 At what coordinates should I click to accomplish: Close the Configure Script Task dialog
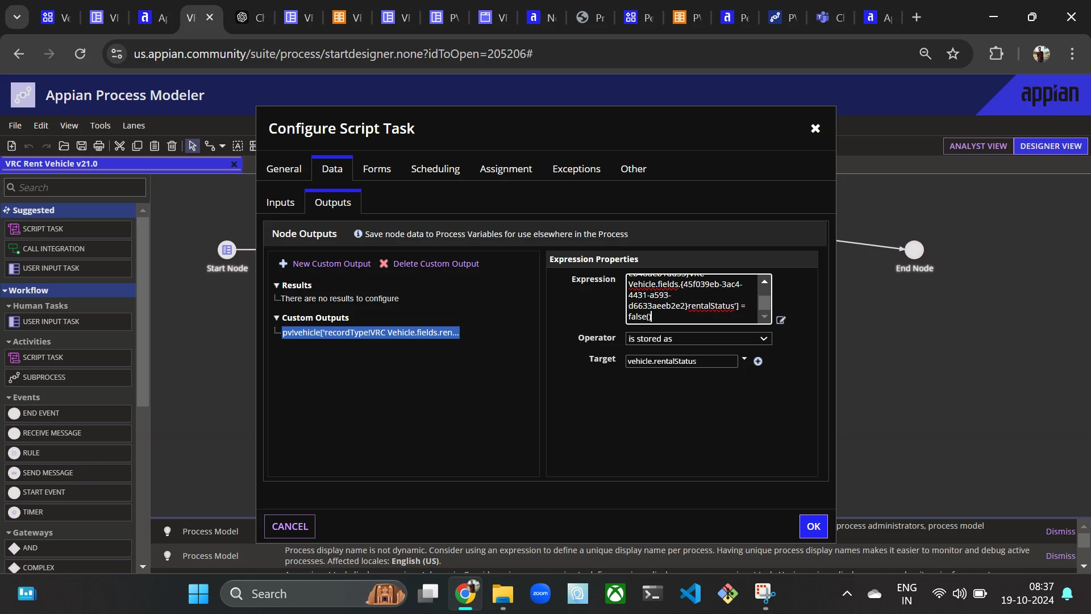coord(815,128)
